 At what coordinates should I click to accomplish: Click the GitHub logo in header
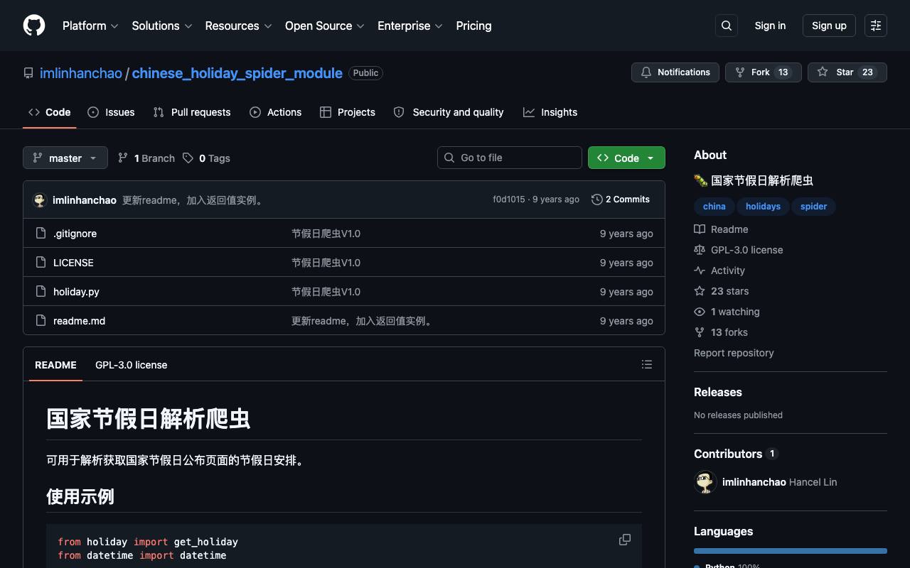tap(34, 26)
